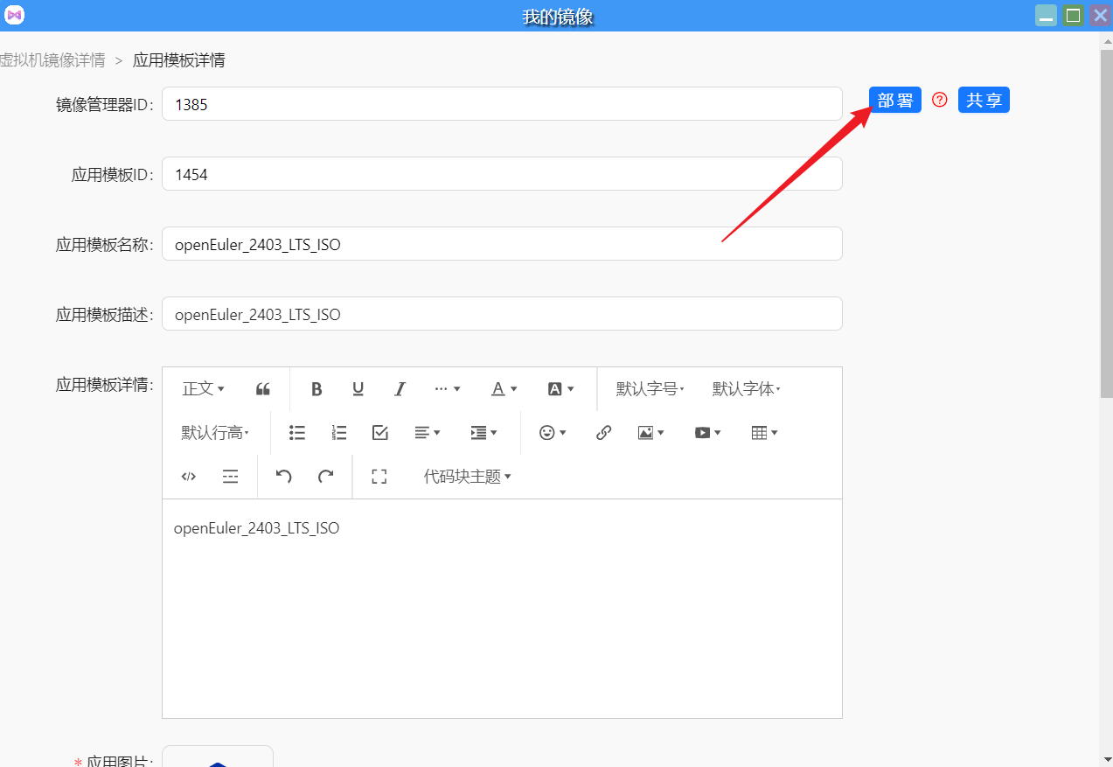Open the insert table menu

click(x=764, y=433)
